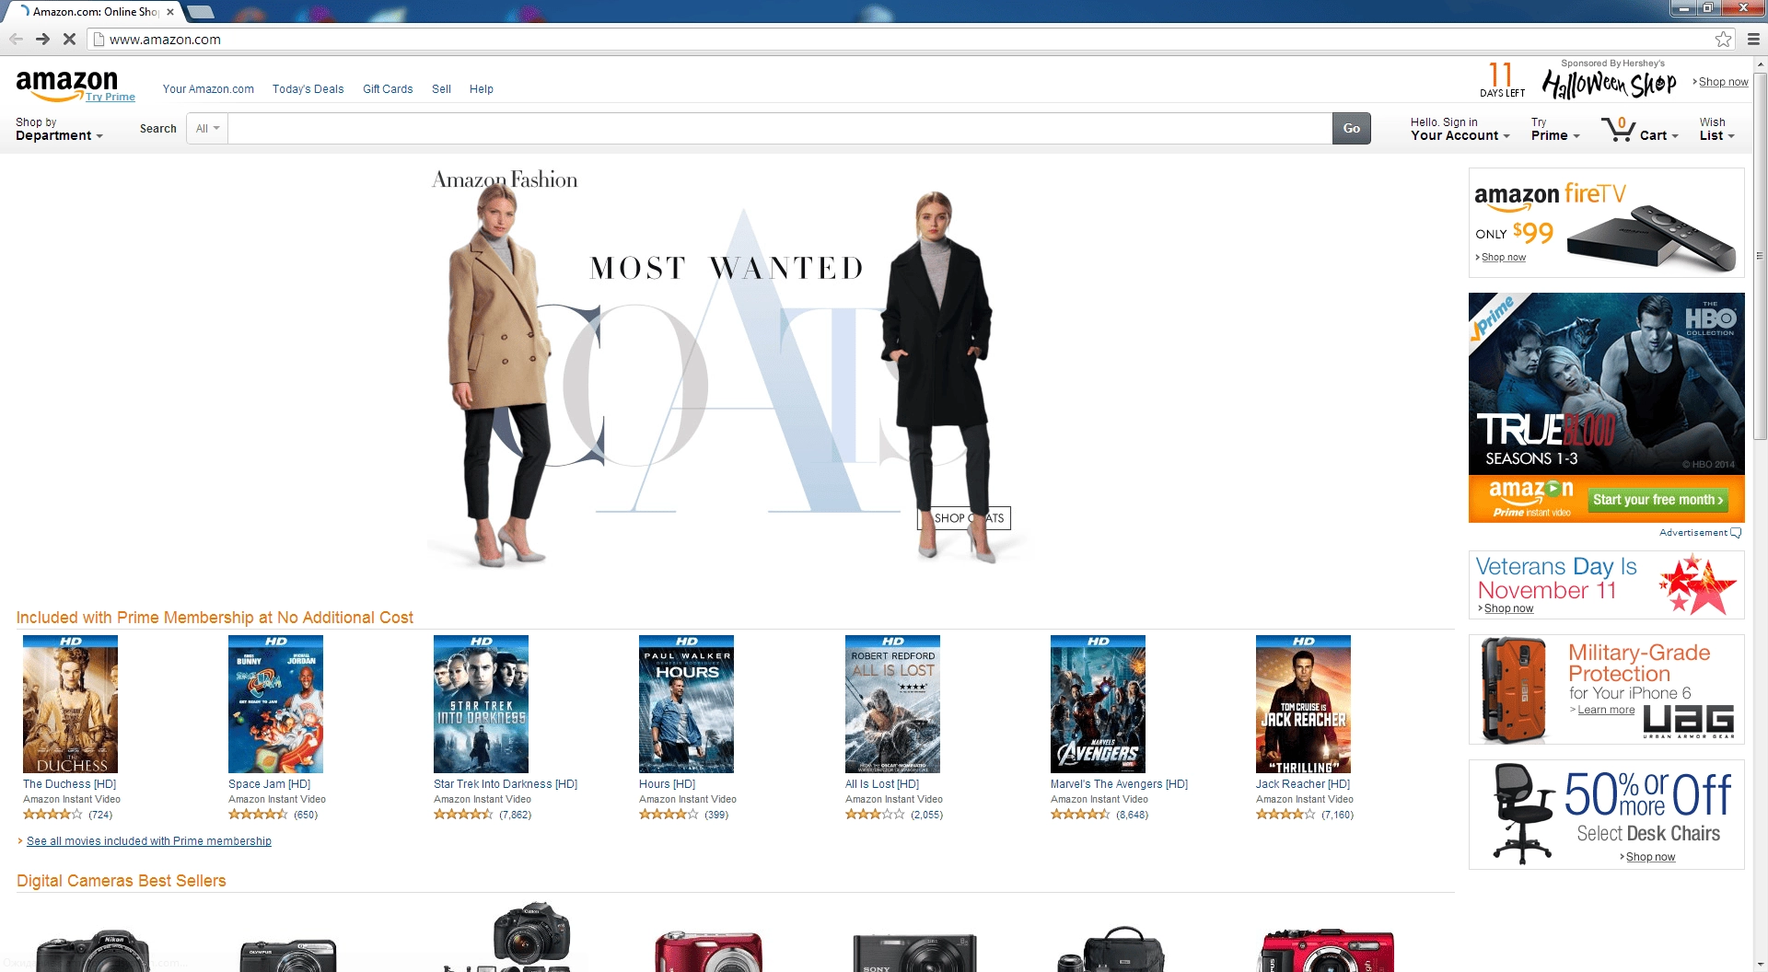The width and height of the screenshot is (1768, 972).
Task: Click the Veterans Day stars graphic
Action: [x=1697, y=584]
